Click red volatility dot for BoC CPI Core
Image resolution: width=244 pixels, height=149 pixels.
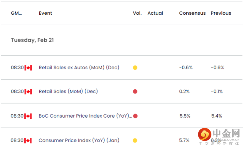pos(135,116)
